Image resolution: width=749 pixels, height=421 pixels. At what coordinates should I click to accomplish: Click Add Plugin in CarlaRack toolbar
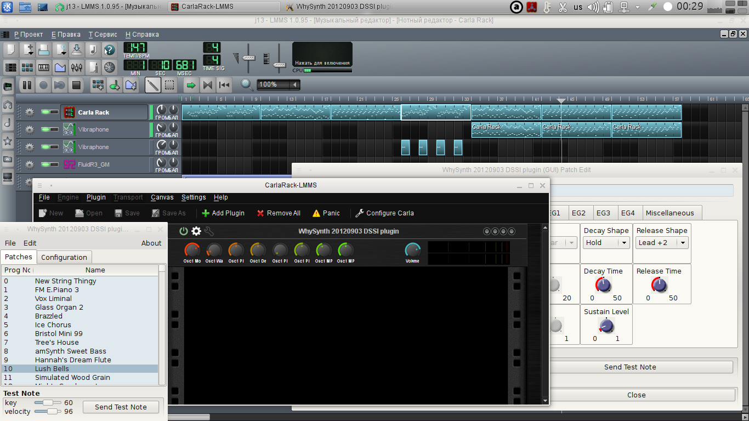click(223, 213)
